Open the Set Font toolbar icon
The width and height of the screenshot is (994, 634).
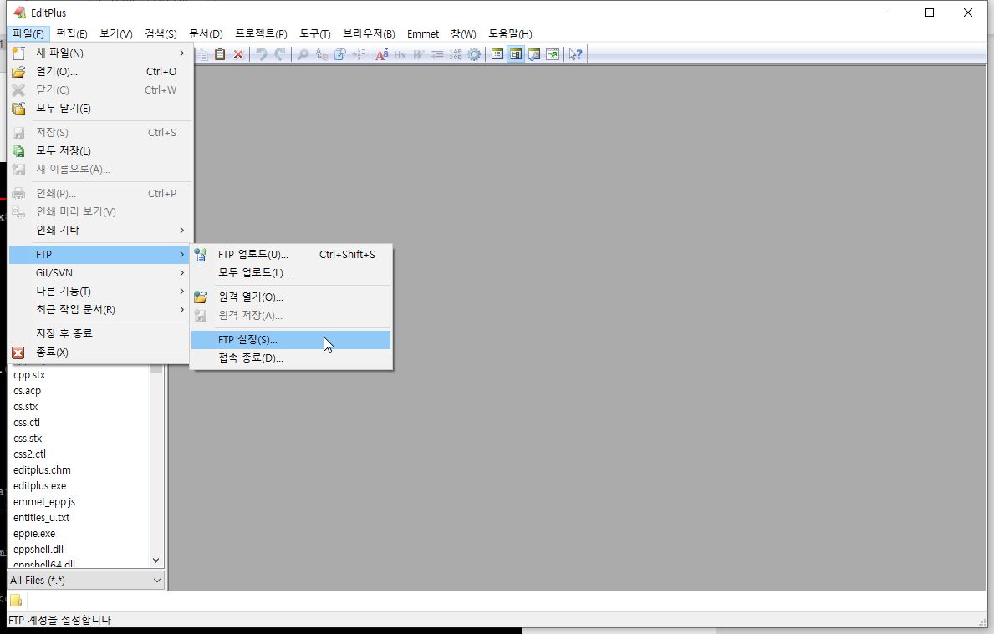point(381,54)
